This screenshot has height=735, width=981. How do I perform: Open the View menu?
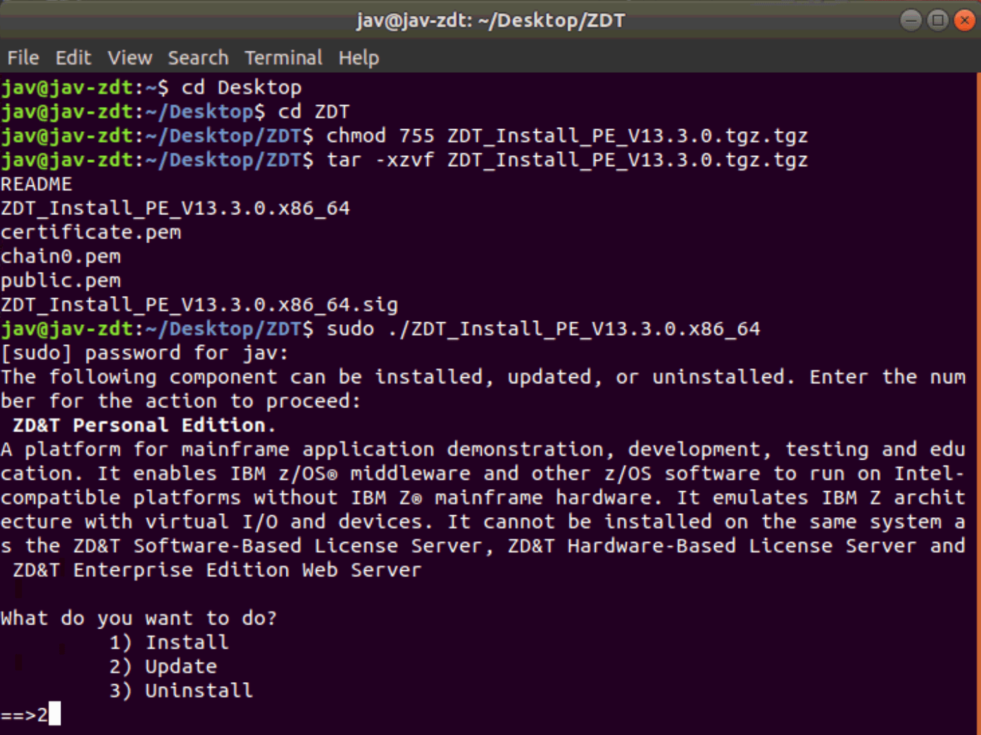[x=129, y=58]
